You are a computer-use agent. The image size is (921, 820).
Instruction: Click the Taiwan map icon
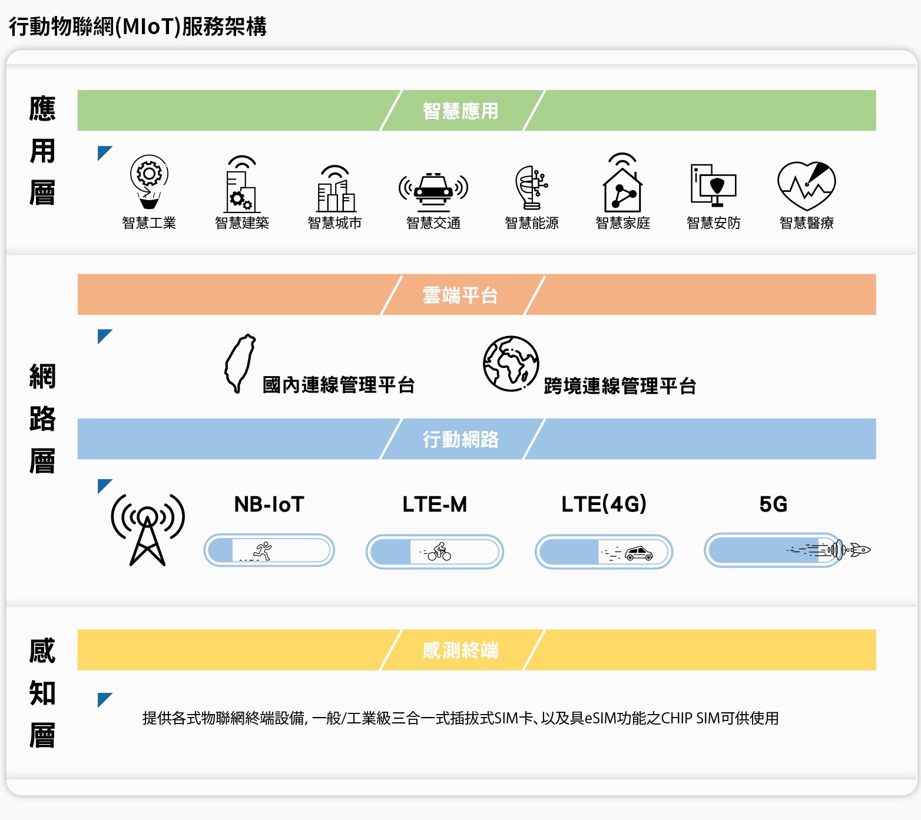240,364
